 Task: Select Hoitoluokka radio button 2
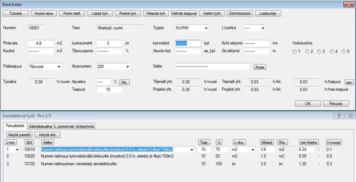pos(307,52)
